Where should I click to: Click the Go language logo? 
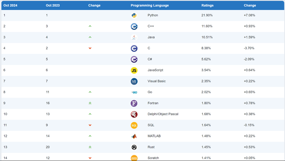pos(134,92)
